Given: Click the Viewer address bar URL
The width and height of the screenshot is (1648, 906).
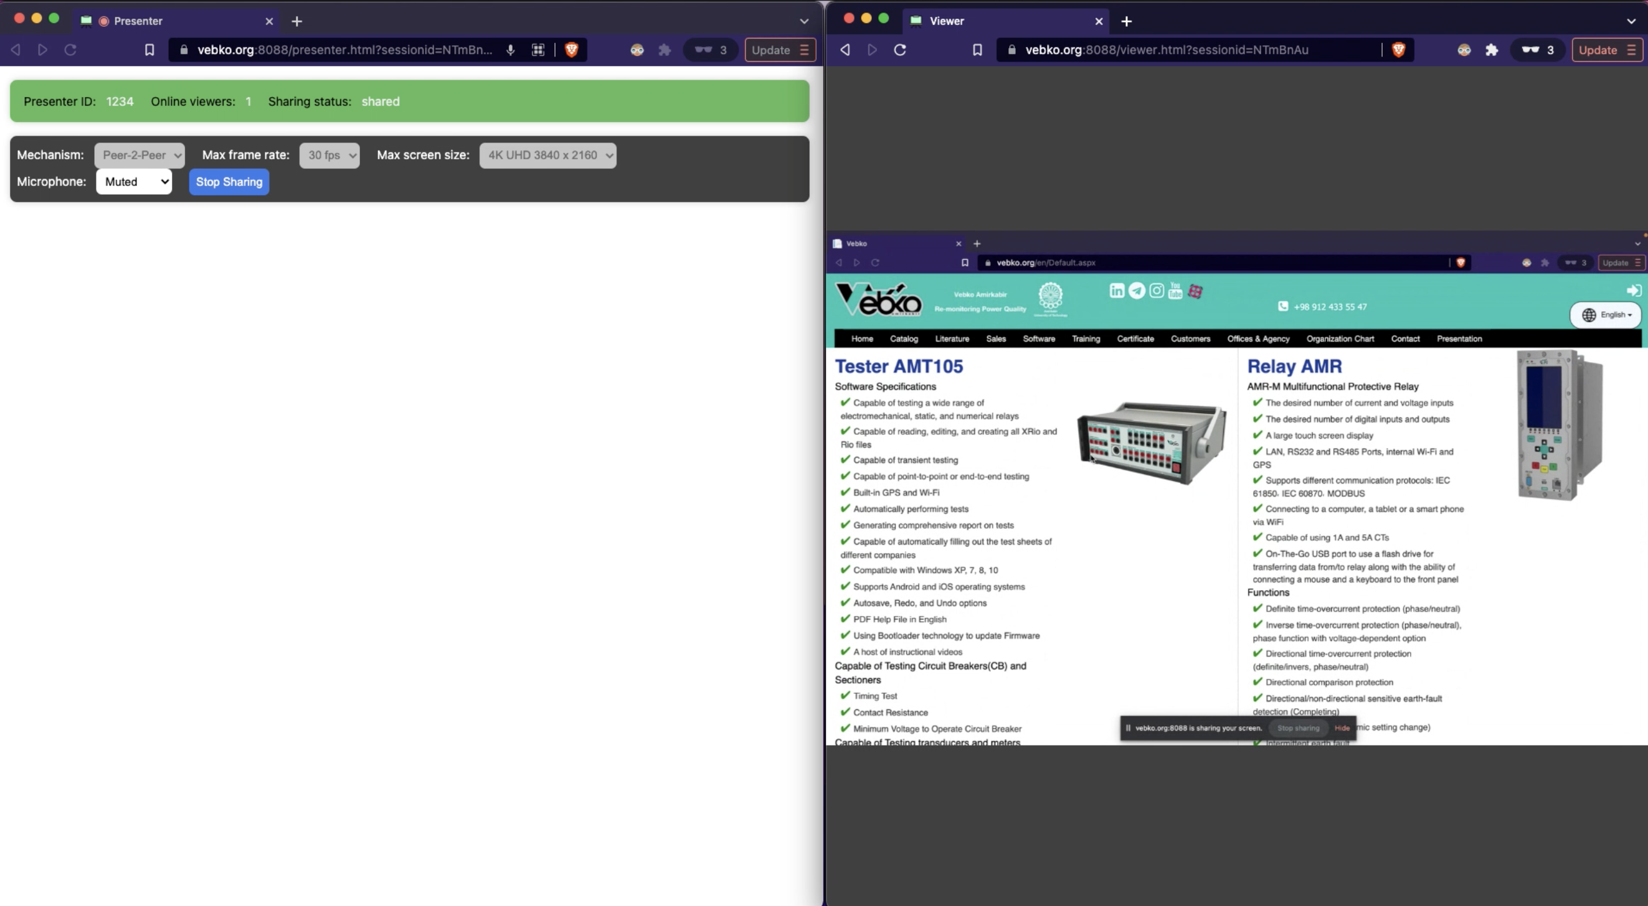Looking at the screenshot, I should pos(1167,50).
